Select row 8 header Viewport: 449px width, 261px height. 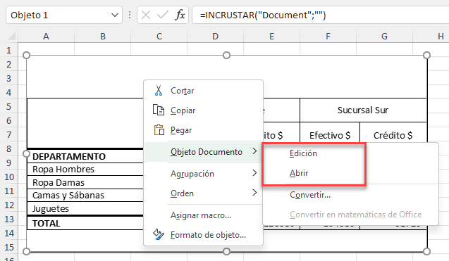point(9,149)
